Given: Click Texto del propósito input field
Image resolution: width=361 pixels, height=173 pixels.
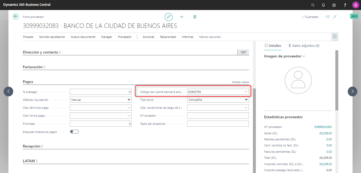Looking at the screenshot, I should point(218,123).
